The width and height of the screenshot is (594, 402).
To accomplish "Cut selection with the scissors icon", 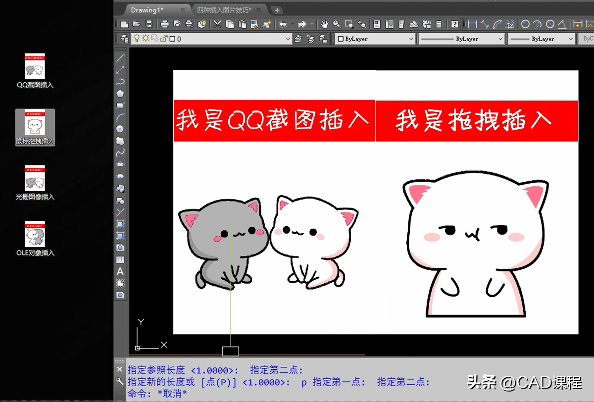I will (x=217, y=24).
